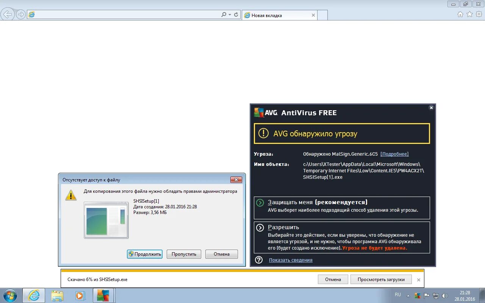Viewport: 485px width, 303px height.
Task: Click "Отмена" in file access dialog
Action: coord(222,254)
